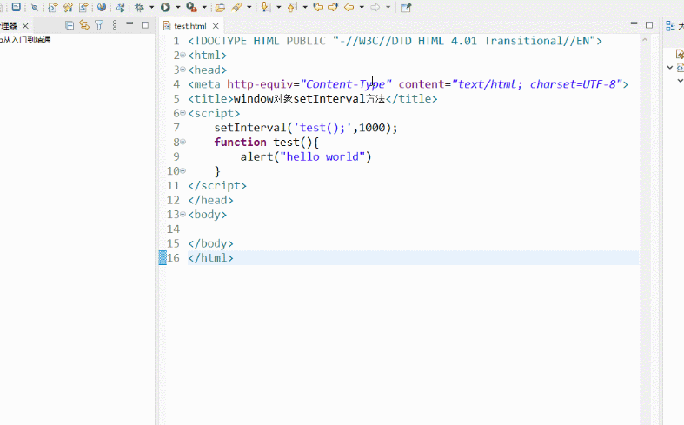The image size is (684, 425).
Task: Click the editor scroll-up arrow
Action: [645, 40]
